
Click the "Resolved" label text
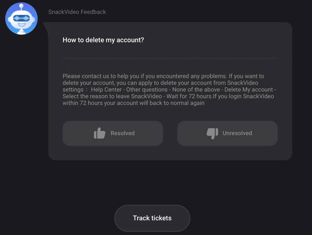(122, 133)
